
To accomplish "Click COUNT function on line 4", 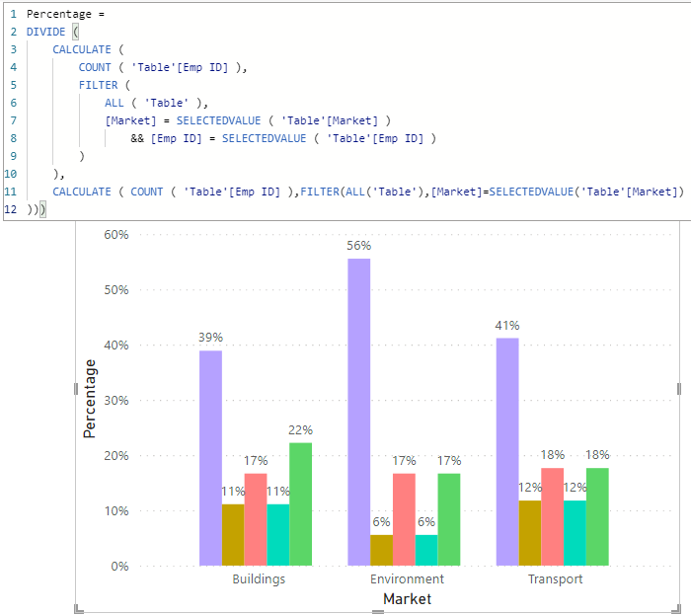I will coord(95,67).
